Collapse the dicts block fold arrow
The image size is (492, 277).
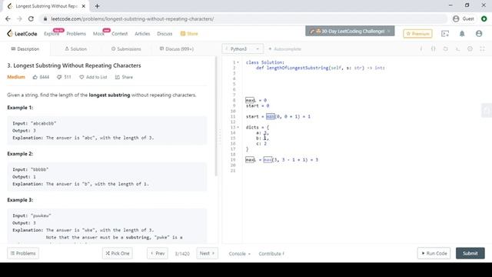click(238, 127)
